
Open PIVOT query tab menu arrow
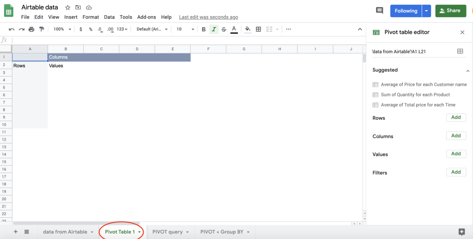(x=187, y=232)
